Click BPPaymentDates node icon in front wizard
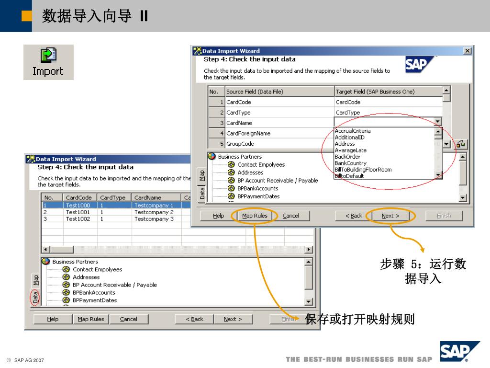Viewport: 490px width, 368px height. pyautogui.click(x=231, y=196)
